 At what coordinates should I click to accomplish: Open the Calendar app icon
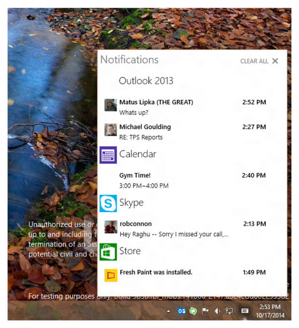pyautogui.click(x=108, y=155)
